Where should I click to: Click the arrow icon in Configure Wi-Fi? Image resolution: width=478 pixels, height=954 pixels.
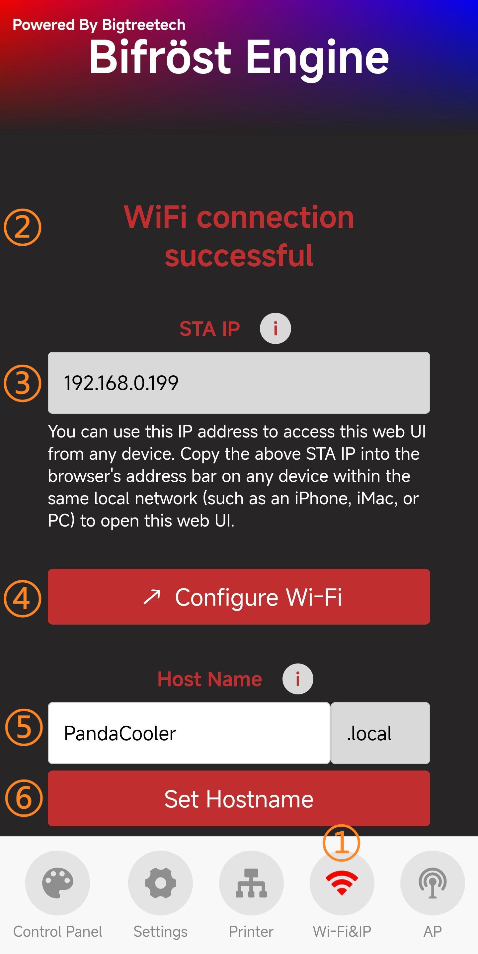click(x=152, y=597)
